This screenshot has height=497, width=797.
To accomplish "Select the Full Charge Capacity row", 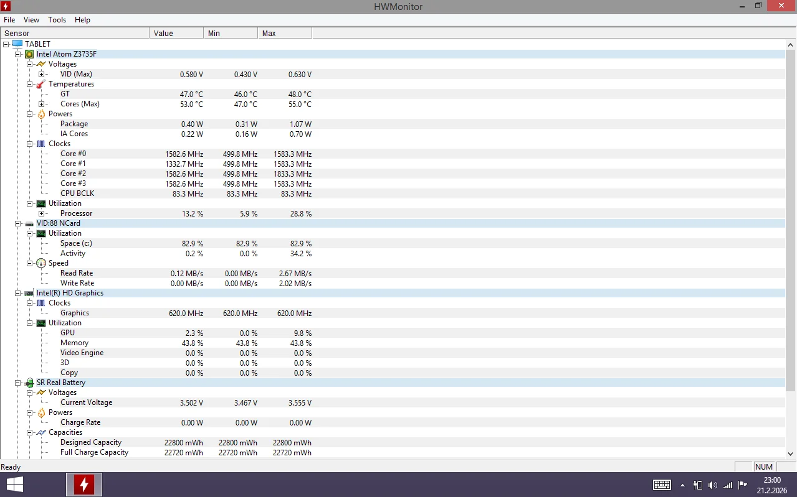I will 393,452.
